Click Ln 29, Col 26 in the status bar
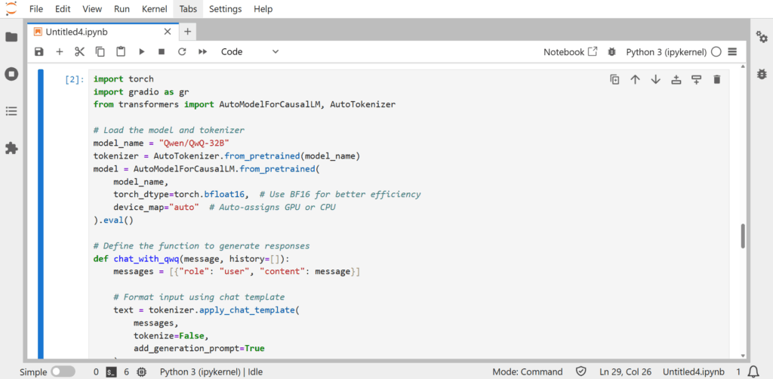This screenshot has height=379, width=773. pyautogui.click(x=625, y=371)
